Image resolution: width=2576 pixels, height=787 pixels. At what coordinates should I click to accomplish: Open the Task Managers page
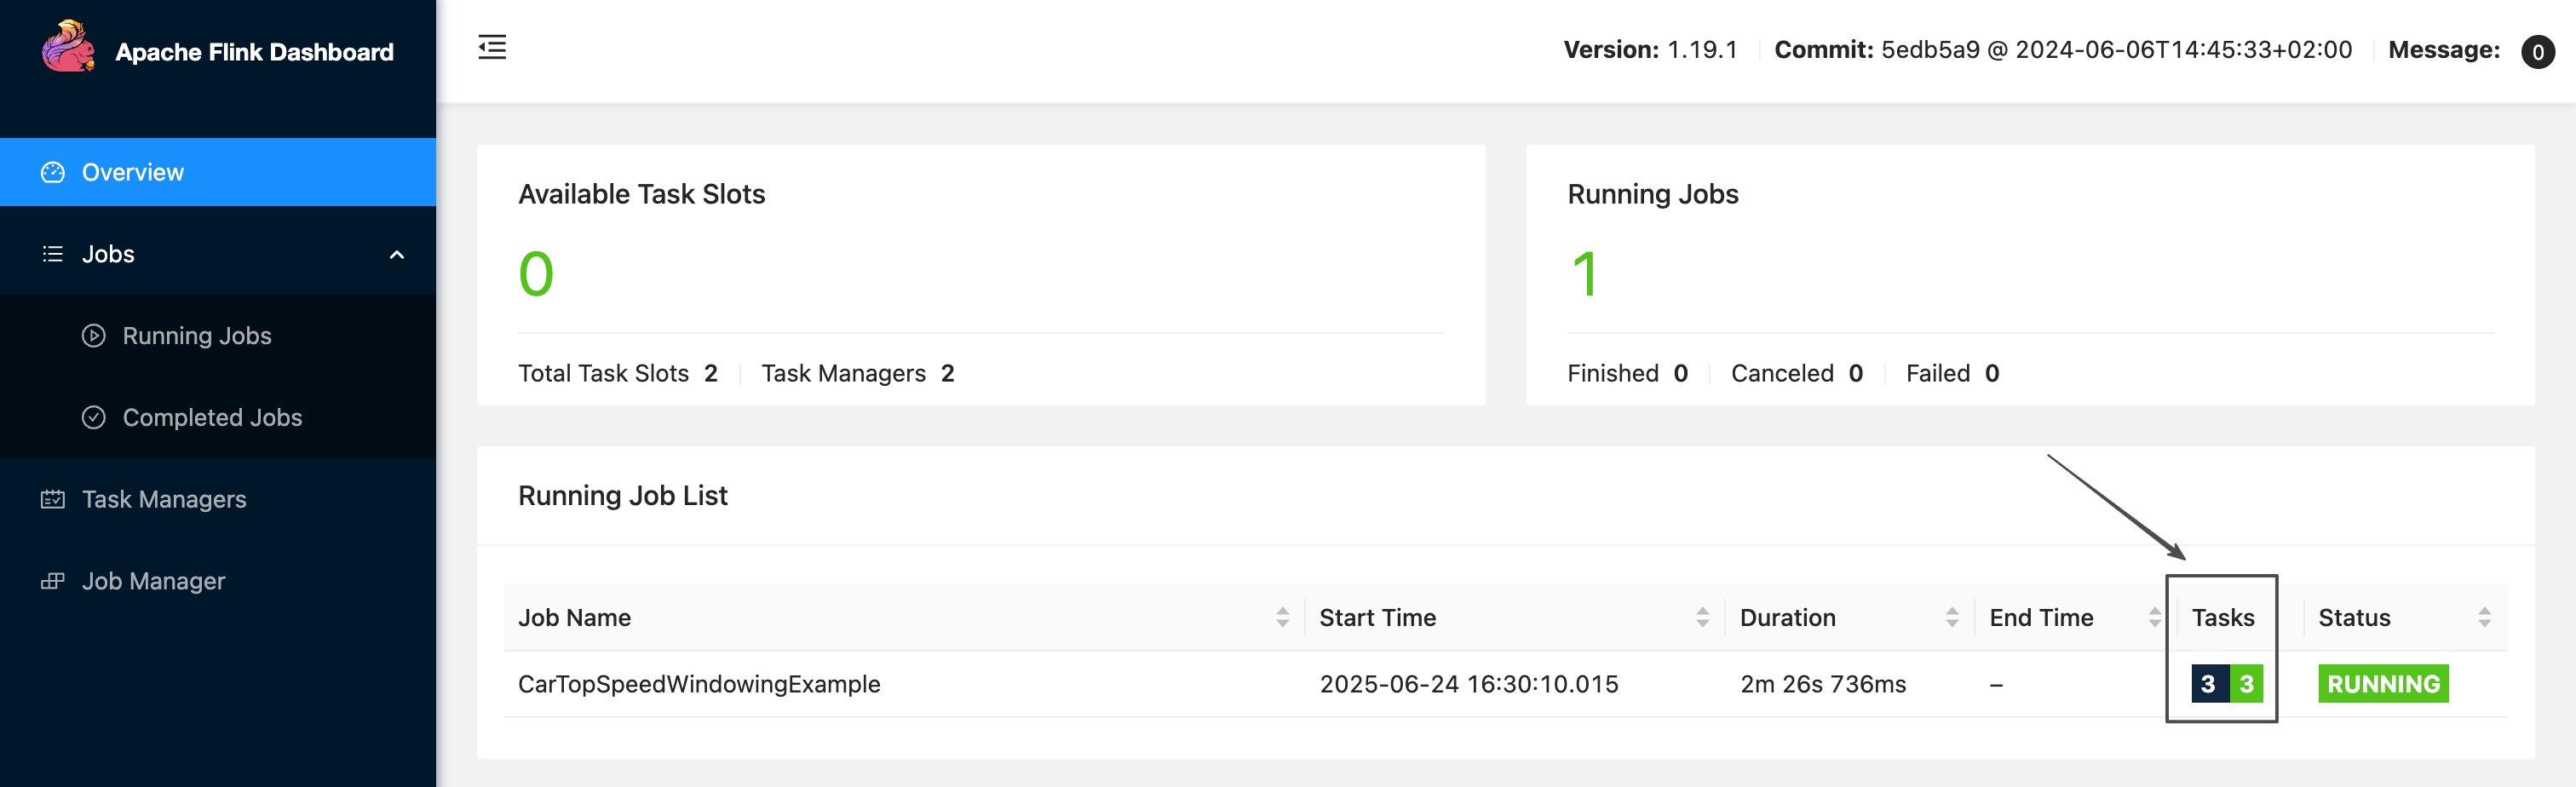tap(164, 499)
